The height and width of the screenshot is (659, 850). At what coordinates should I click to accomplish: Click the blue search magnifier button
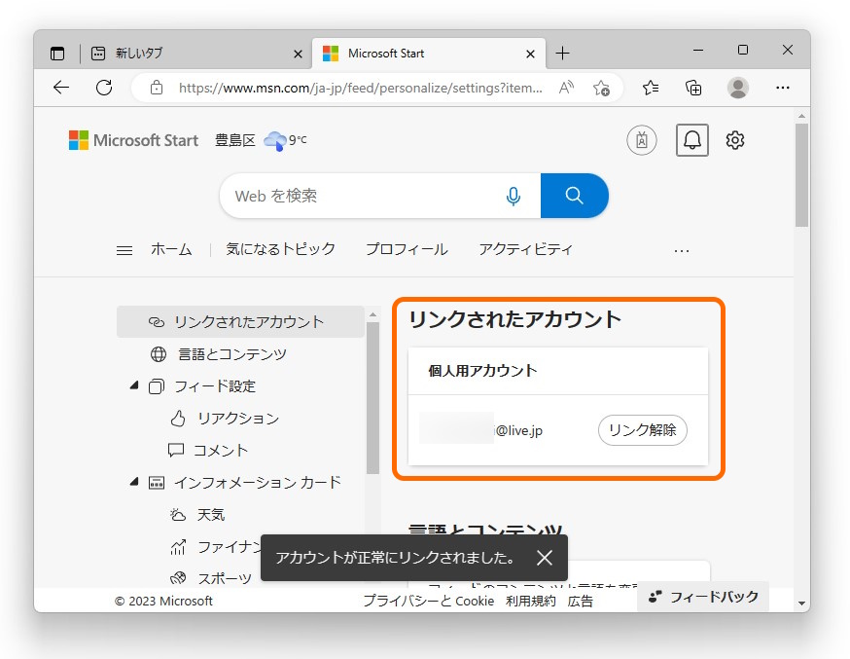[x=574, y=196]
